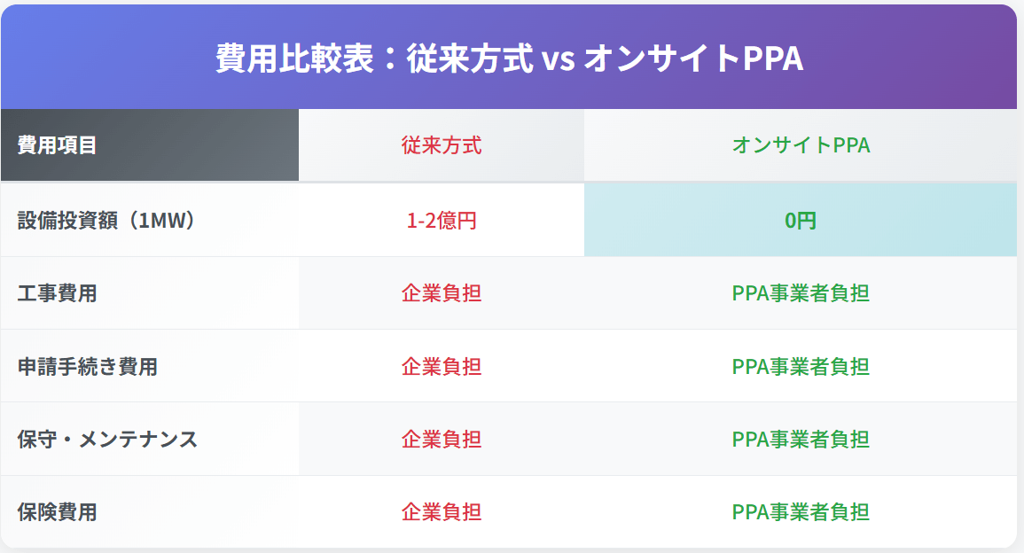
Task: Click the 保険費用 row label
Action: (x=58, y=511)
